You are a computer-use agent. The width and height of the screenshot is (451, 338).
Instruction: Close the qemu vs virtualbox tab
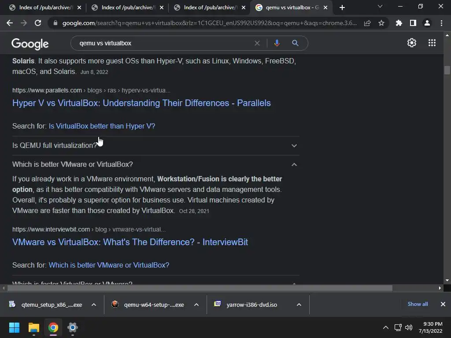coord(325,7)
